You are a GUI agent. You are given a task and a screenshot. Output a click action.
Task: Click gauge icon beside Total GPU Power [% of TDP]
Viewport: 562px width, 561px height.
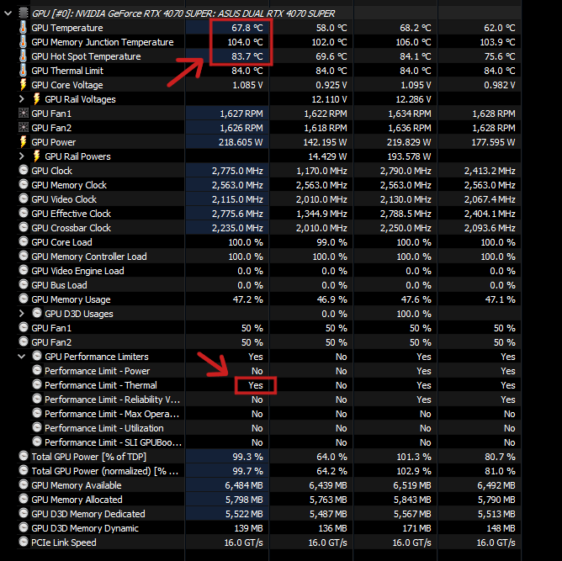(x=24, y=456)
